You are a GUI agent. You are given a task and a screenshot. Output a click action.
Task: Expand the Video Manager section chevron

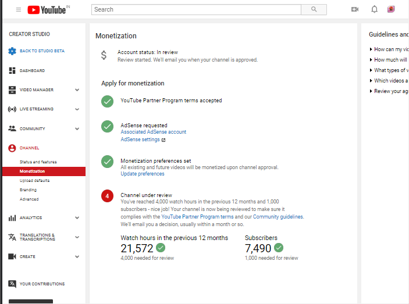(77, 90)
